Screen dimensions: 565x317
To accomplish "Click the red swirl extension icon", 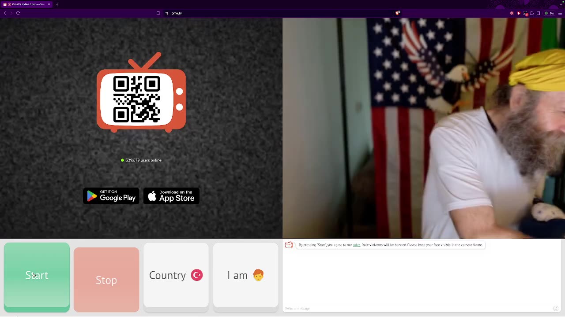I will point(512,13).
